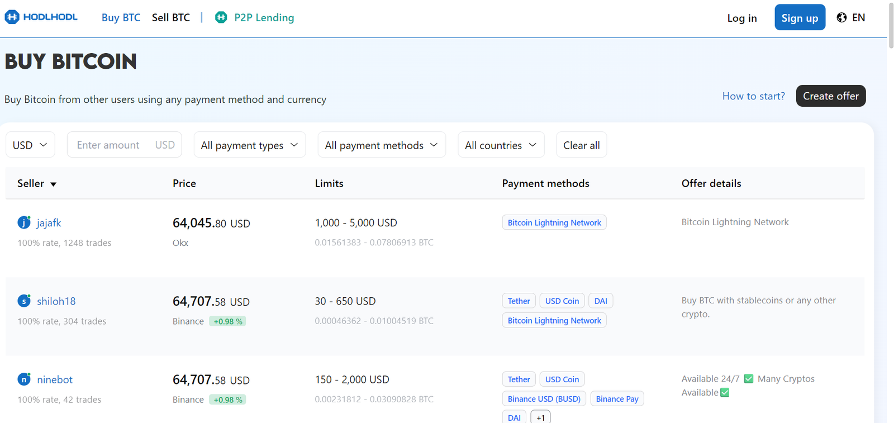
Task: Open How to start? link
Action: coord(753,96)
